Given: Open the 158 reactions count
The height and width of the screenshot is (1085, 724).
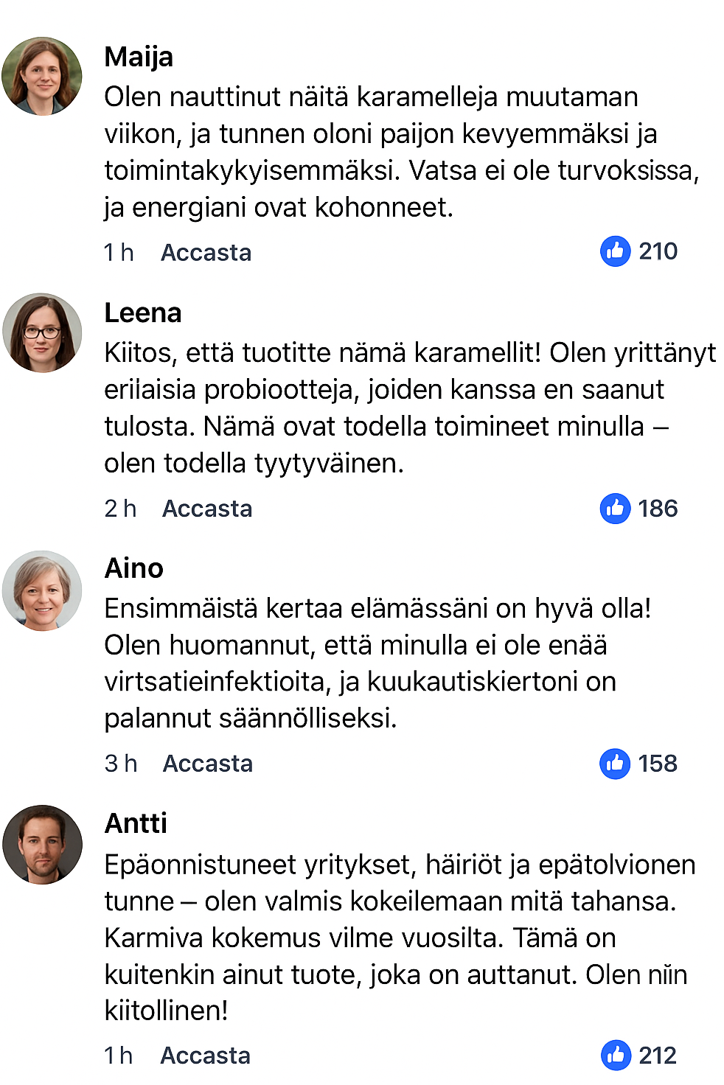Looking at the screenshot, I should 658,764.
